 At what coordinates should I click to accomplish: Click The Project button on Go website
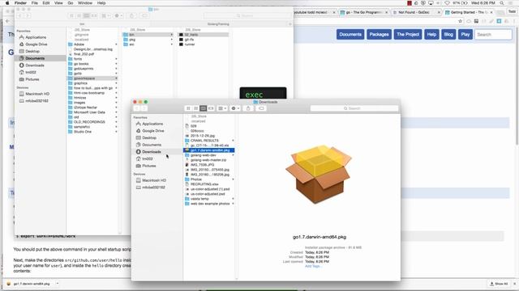pos(408,34)
